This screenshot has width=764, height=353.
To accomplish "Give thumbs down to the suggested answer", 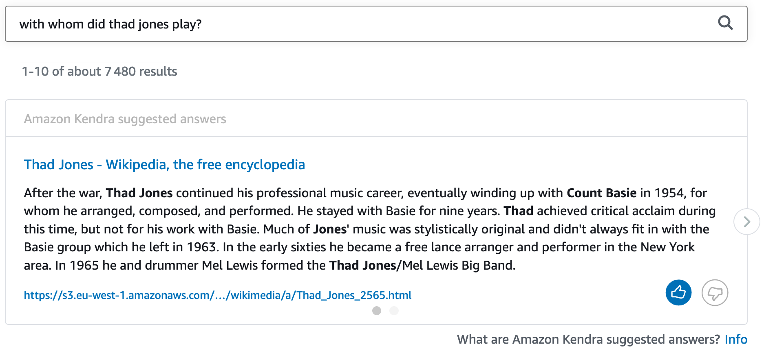I will [x=715, y=292].
